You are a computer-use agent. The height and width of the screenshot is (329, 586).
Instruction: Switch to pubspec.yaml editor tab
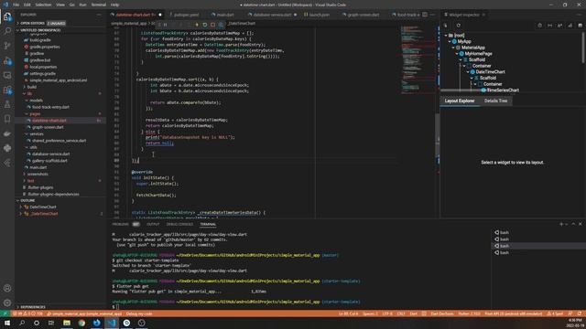[185, 15]
